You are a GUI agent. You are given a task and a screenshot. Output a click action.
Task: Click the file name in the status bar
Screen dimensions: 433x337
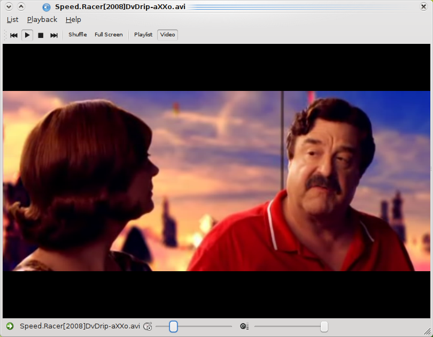(x=80, y=326)
